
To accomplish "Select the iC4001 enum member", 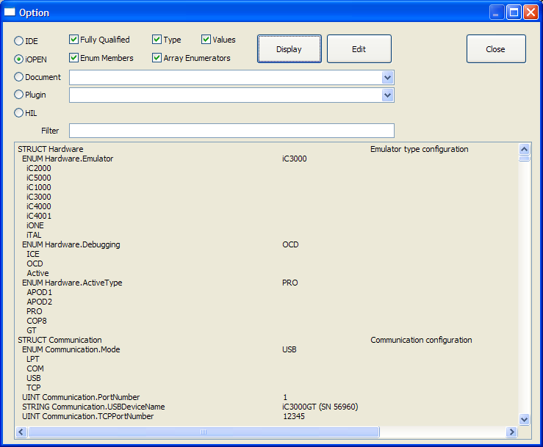I will coord(39,216).
